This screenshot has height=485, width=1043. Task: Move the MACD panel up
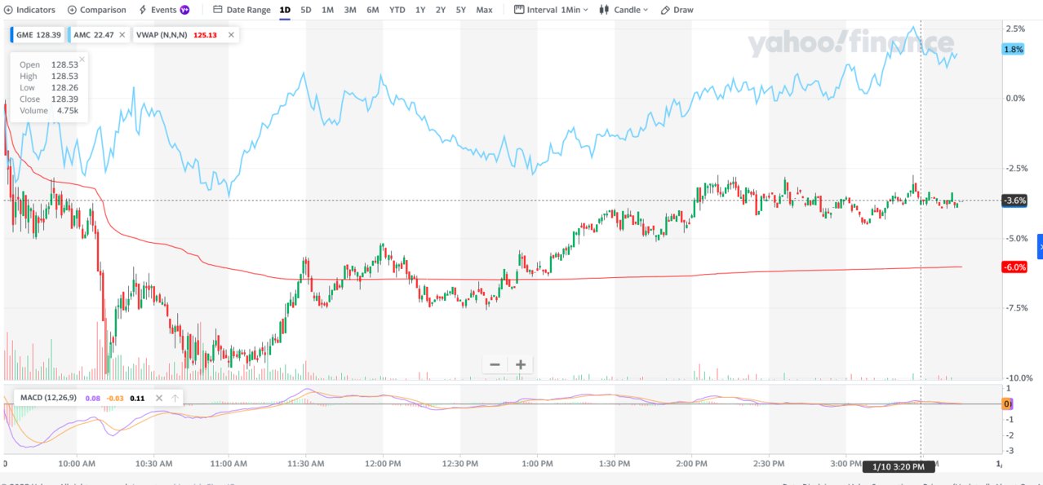click(175, 398)
